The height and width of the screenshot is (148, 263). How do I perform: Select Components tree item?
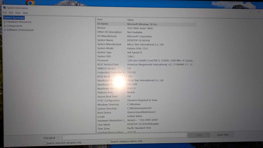coord(14,26)
